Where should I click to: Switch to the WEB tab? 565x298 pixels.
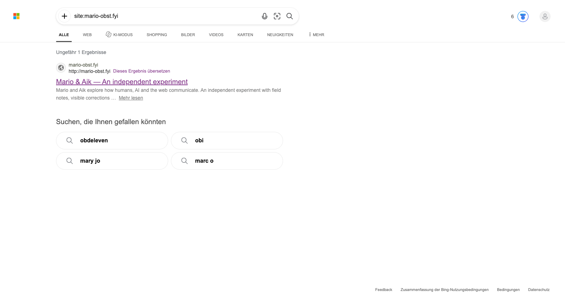tap(87, 35)
